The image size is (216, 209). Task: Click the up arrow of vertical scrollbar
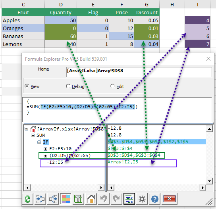click(x=209, y=129)
